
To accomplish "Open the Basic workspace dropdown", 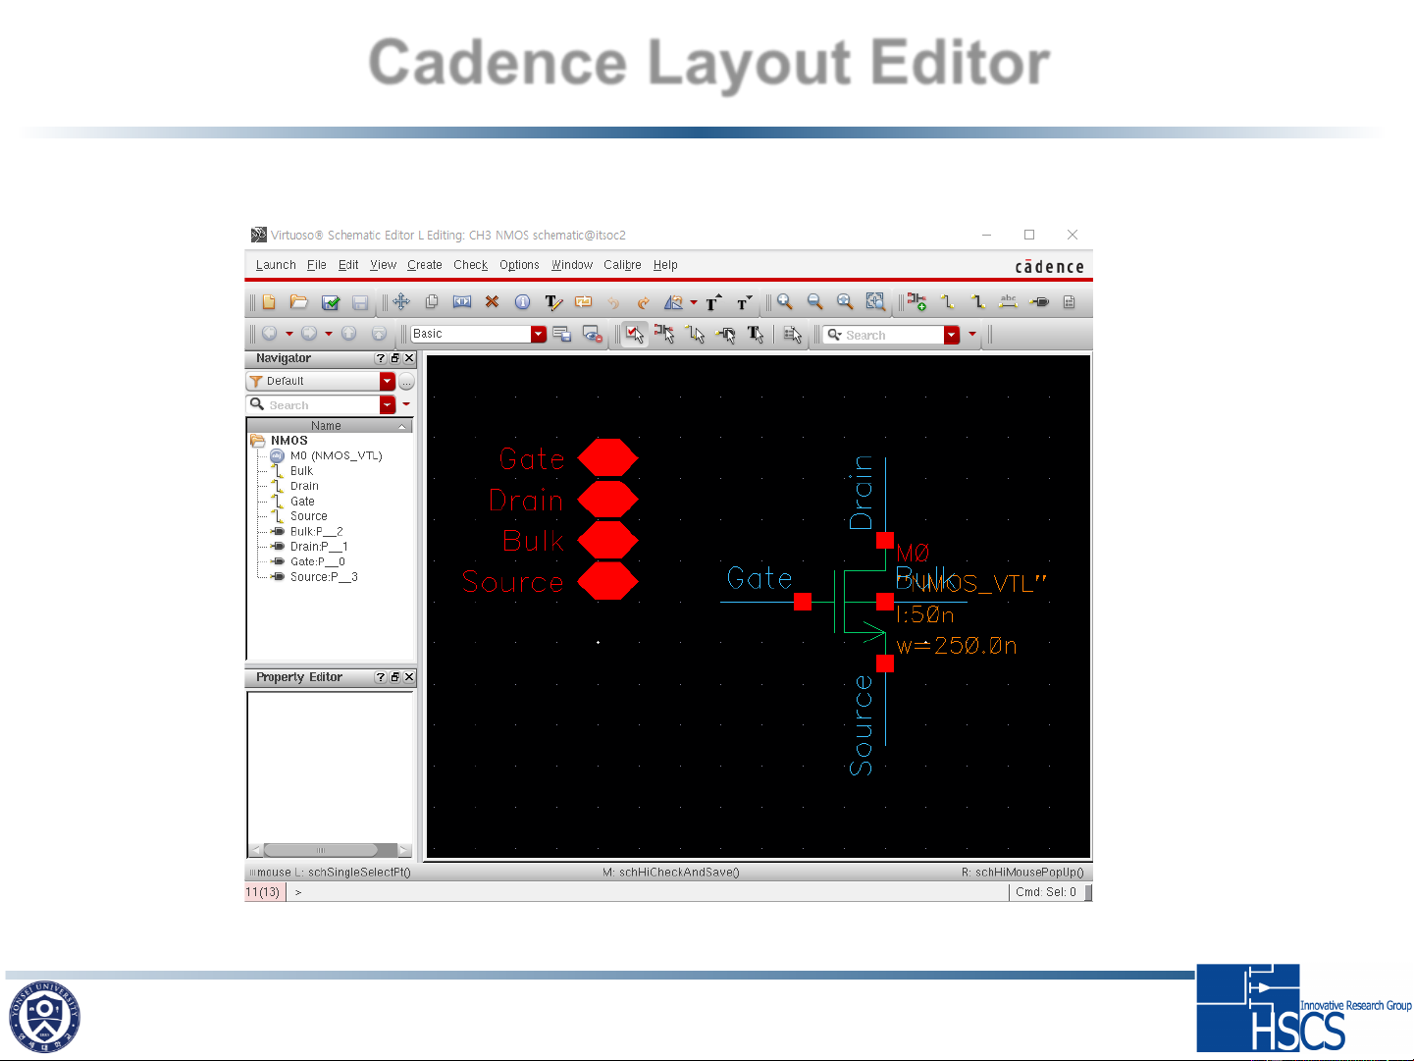I will tap(538, 335).
